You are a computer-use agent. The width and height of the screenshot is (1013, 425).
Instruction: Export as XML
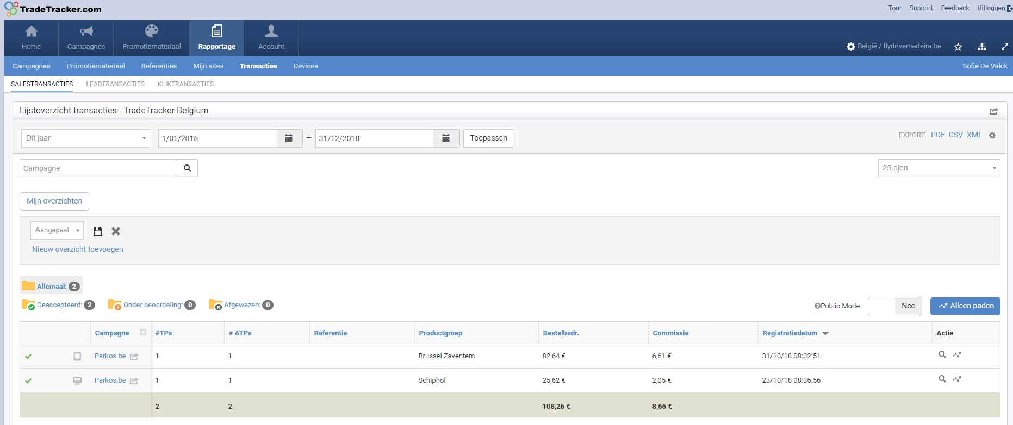pyautogui.click(x=974, y=135)
